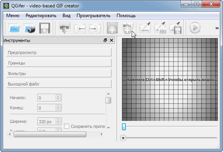
Task: Open video file toolbar icon
Action: (x=14, y=28)
